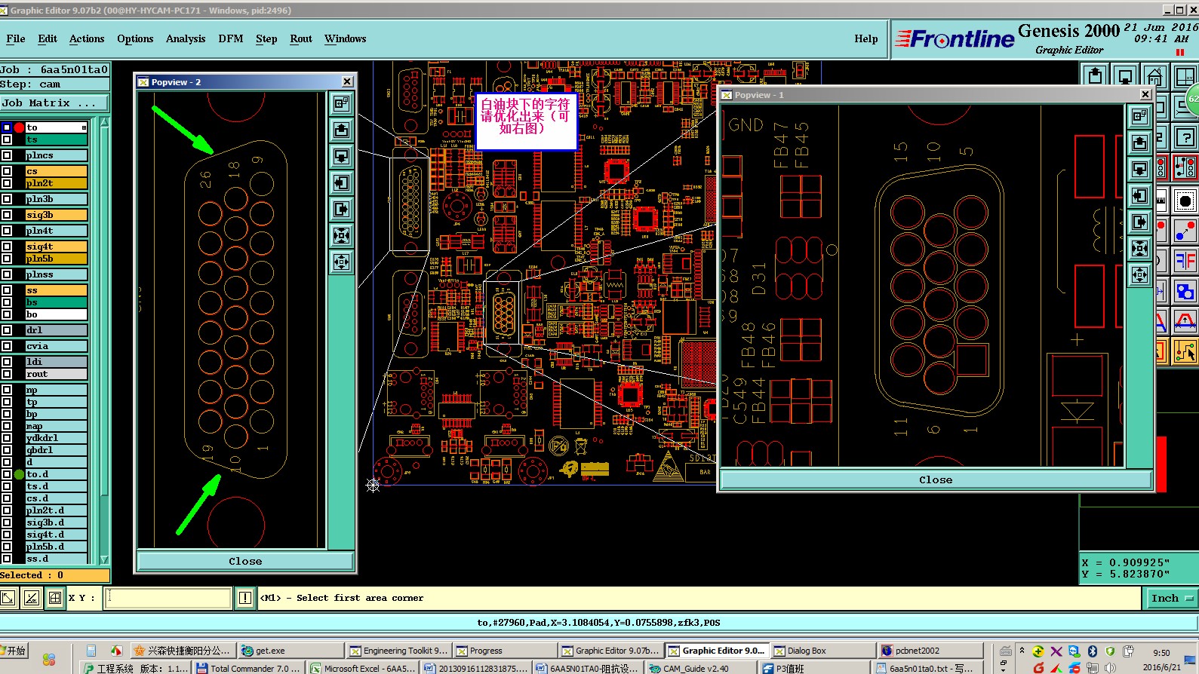The height and width of the screenshot is (674, 1199).
Task: Zoom in using Popview - 2 converging arrows icon
Action: click(342, 235)
